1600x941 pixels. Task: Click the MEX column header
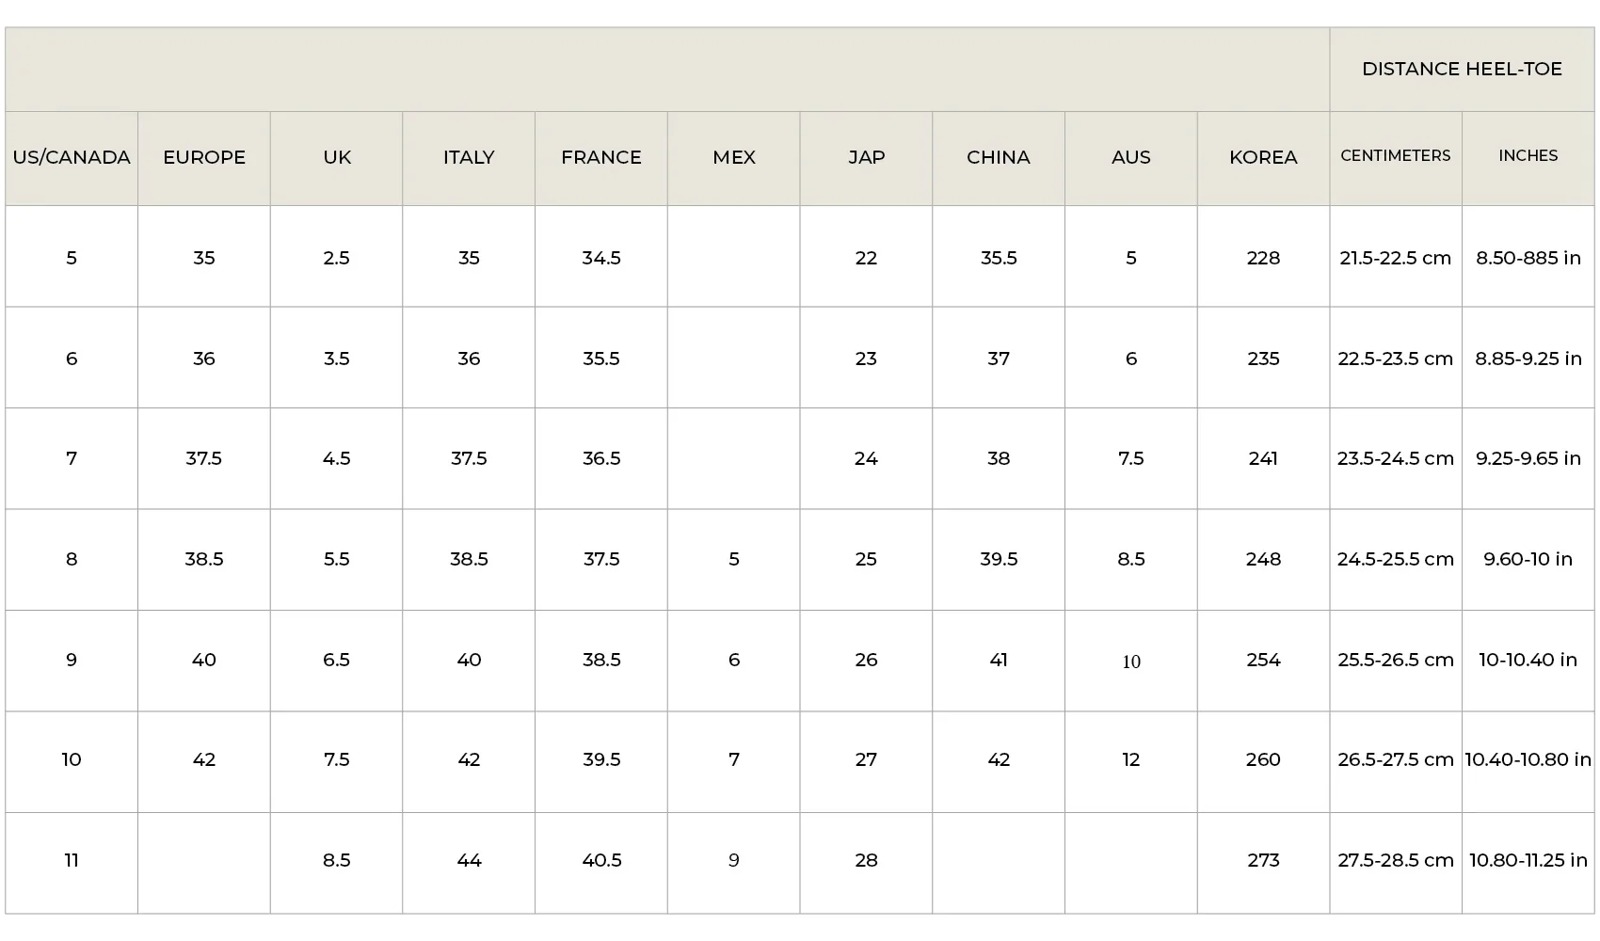[x=734, y=158]
